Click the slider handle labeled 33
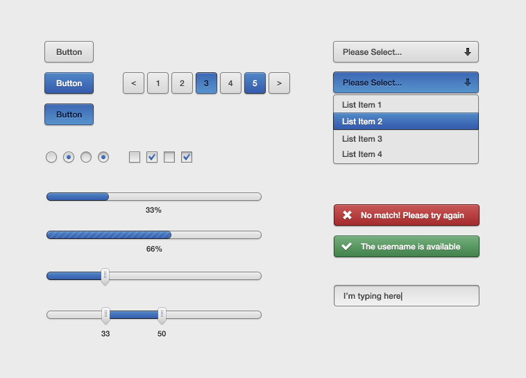Viewport: 526px width, 378px height. (x=105, y=315)
